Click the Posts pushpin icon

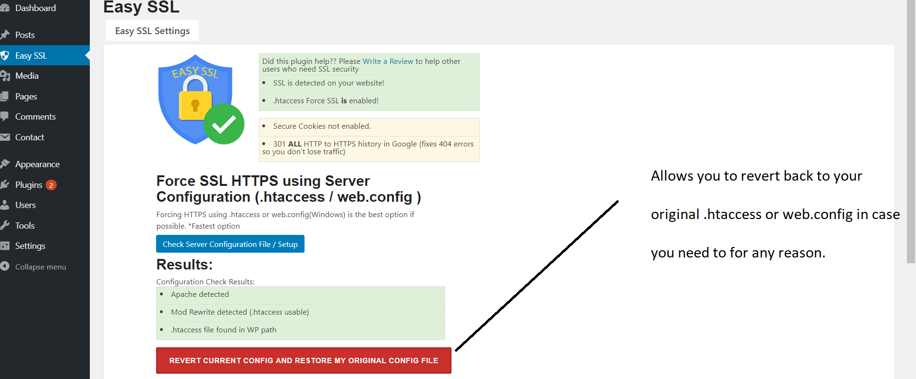pos(5,35)
